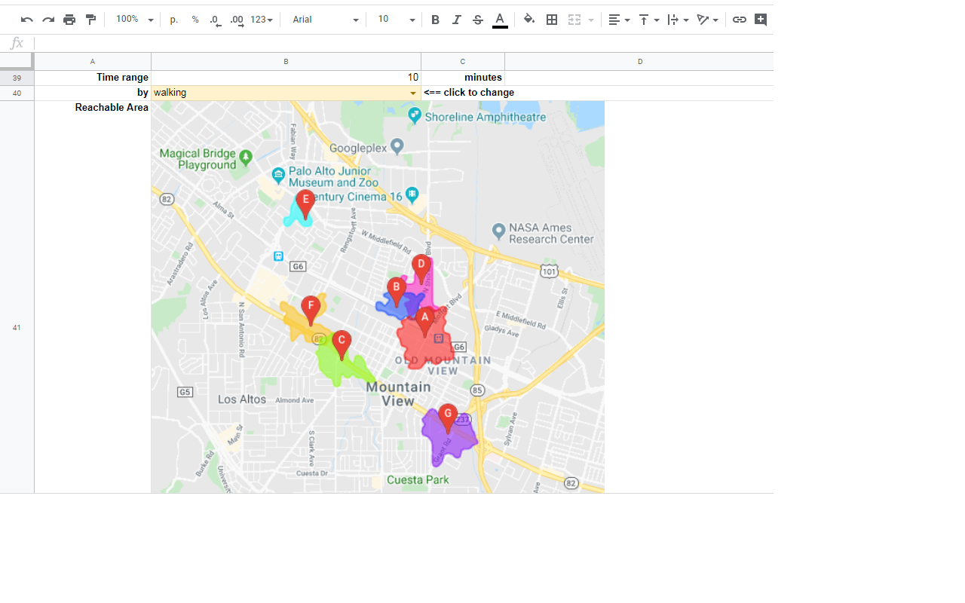Format as currency (p.)

pos(174,20)
